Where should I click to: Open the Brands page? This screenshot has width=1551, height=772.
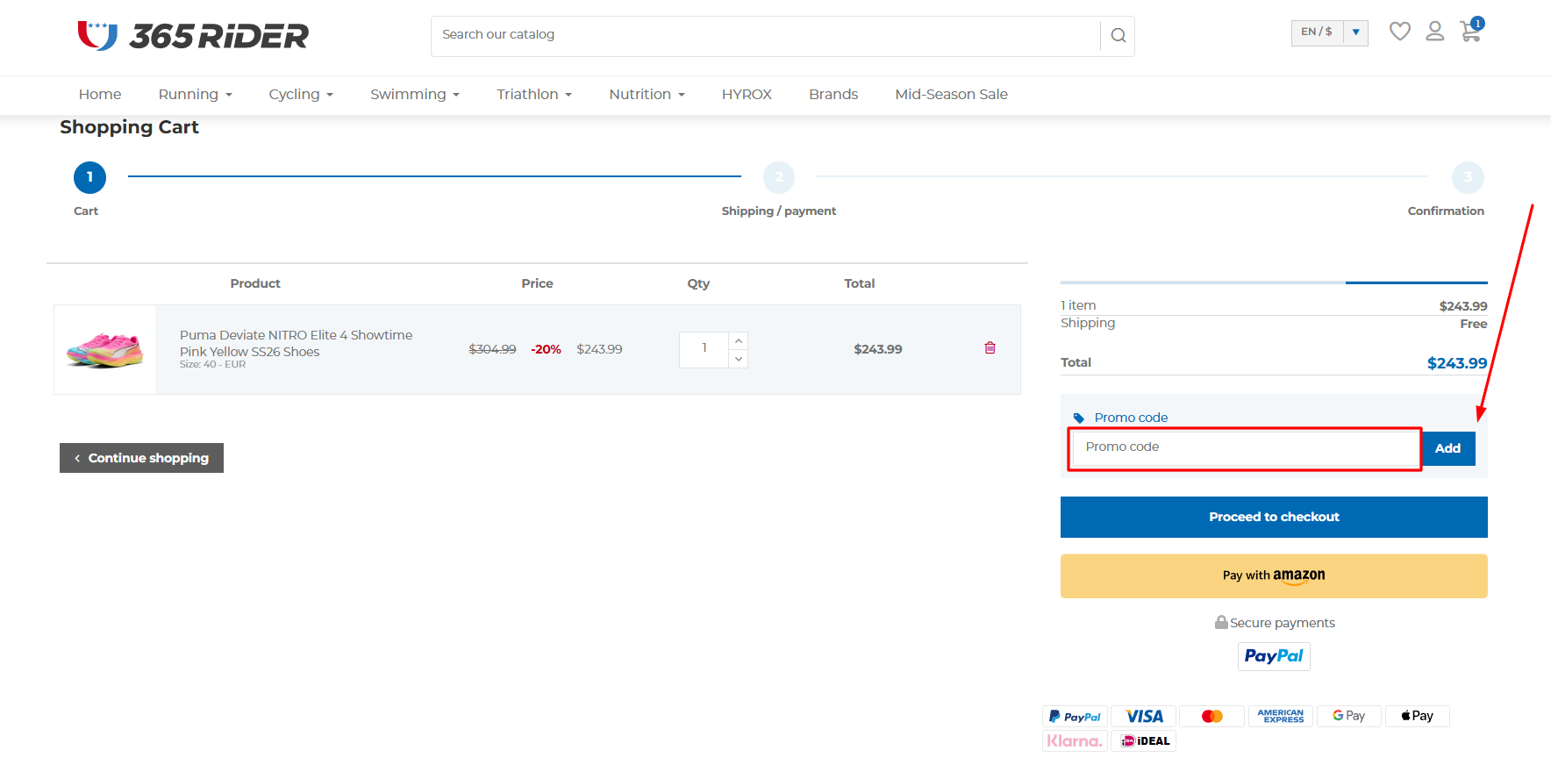[x=833, y=95]
